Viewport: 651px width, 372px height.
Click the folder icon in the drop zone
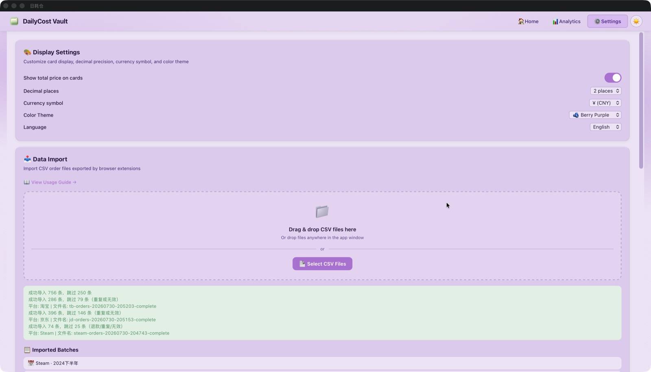(x=322, y=211)
